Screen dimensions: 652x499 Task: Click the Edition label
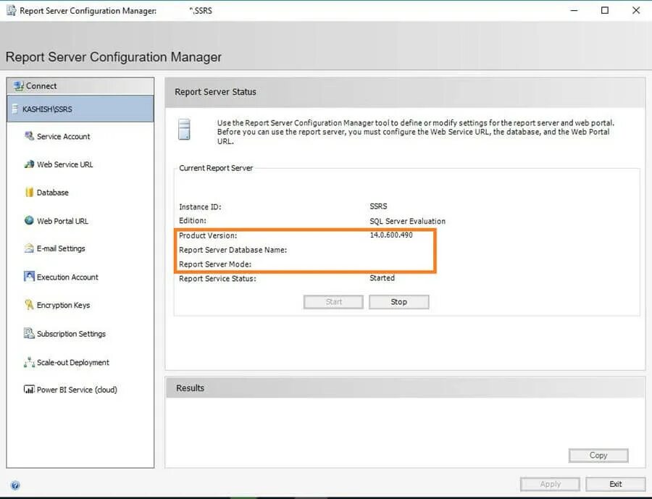(193, 220)
